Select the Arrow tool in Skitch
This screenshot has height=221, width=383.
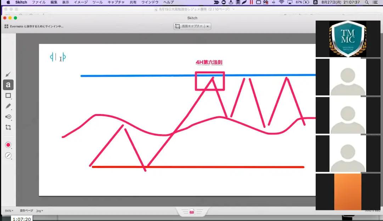coord(8,74)
